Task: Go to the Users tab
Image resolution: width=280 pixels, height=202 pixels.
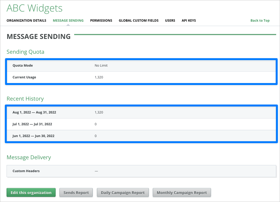Action: pos(170,21)
